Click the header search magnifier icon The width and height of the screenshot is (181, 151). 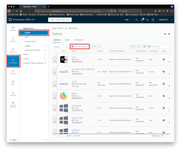click(137, 20)
